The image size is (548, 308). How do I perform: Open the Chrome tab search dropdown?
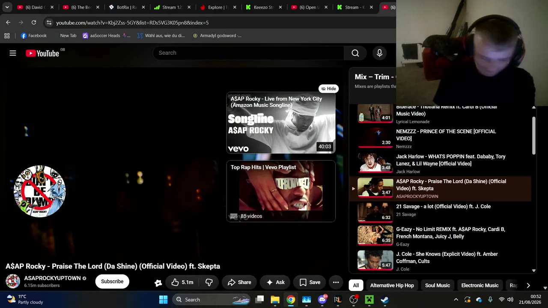pos(7,7)
